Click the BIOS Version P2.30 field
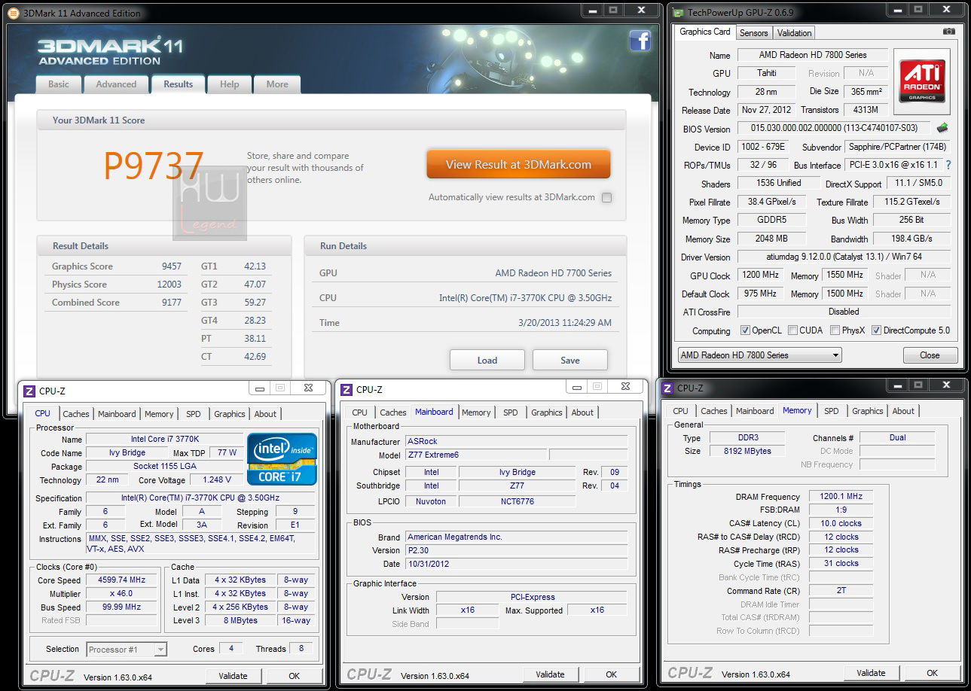 point(516,550)
